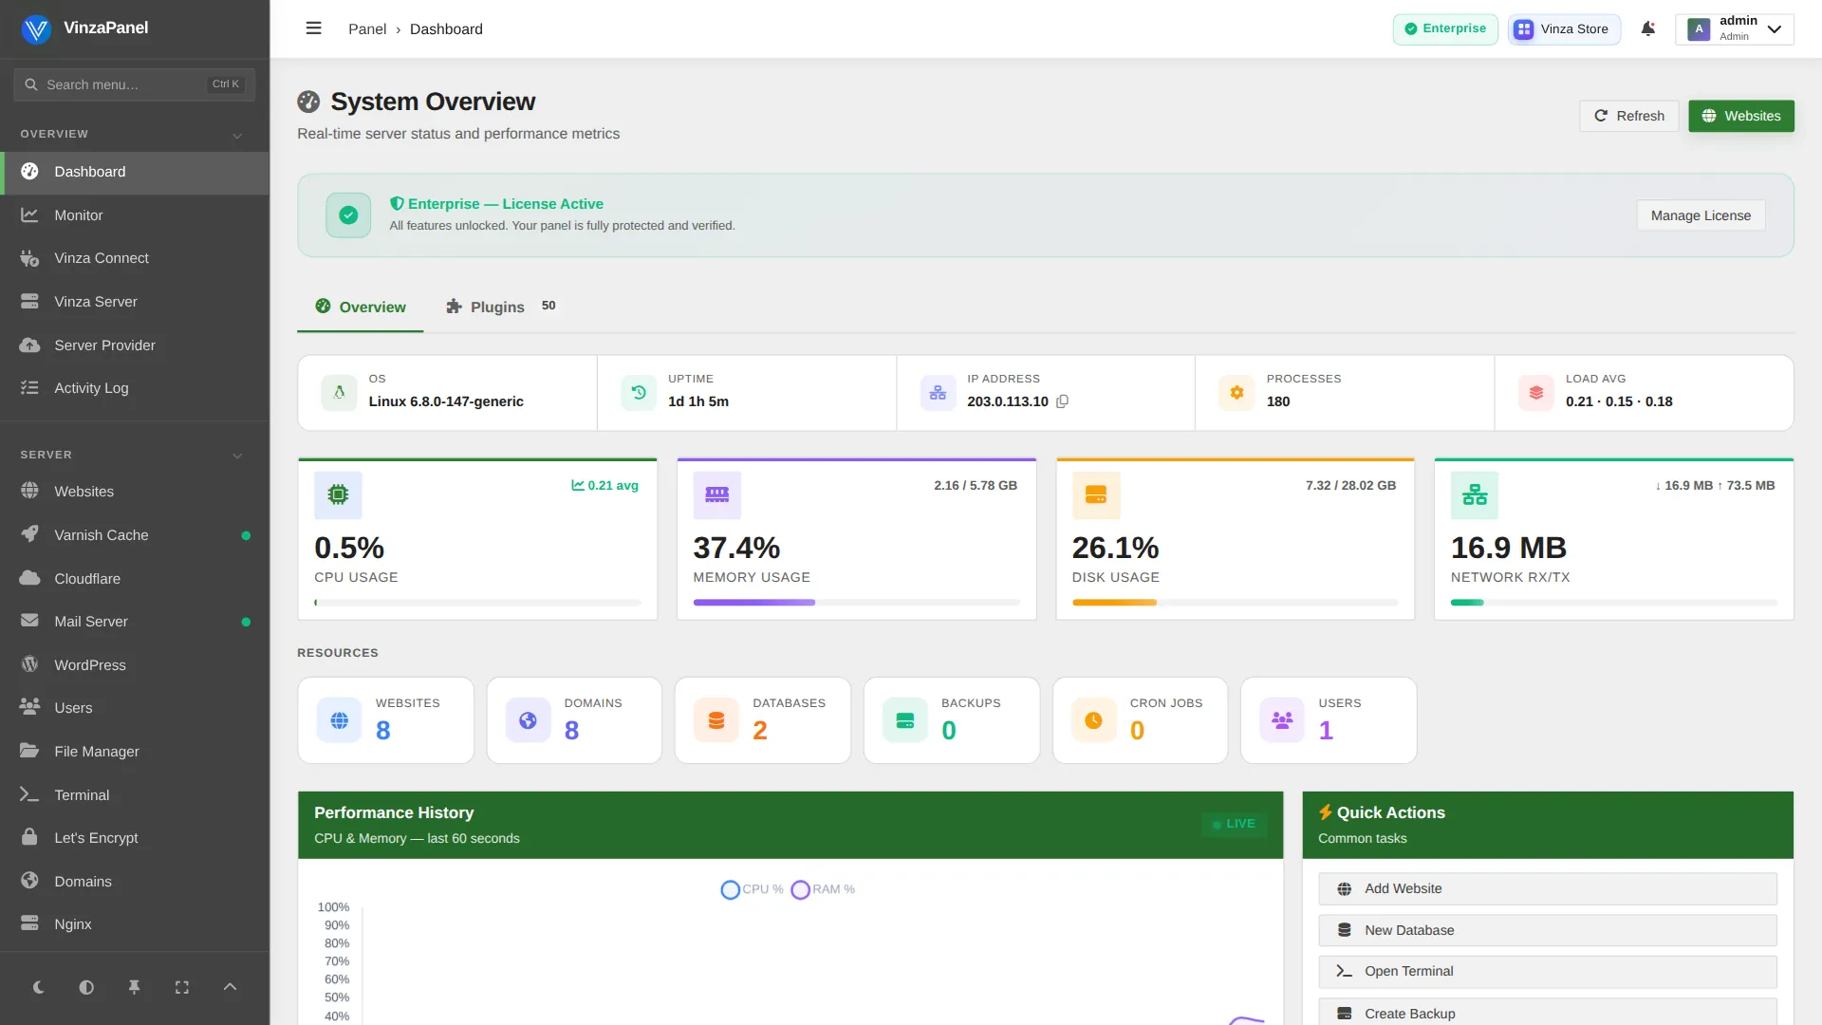Click the Let's Encrypt lock icon
The image size is (1822, 1025).
pos(29,837)
